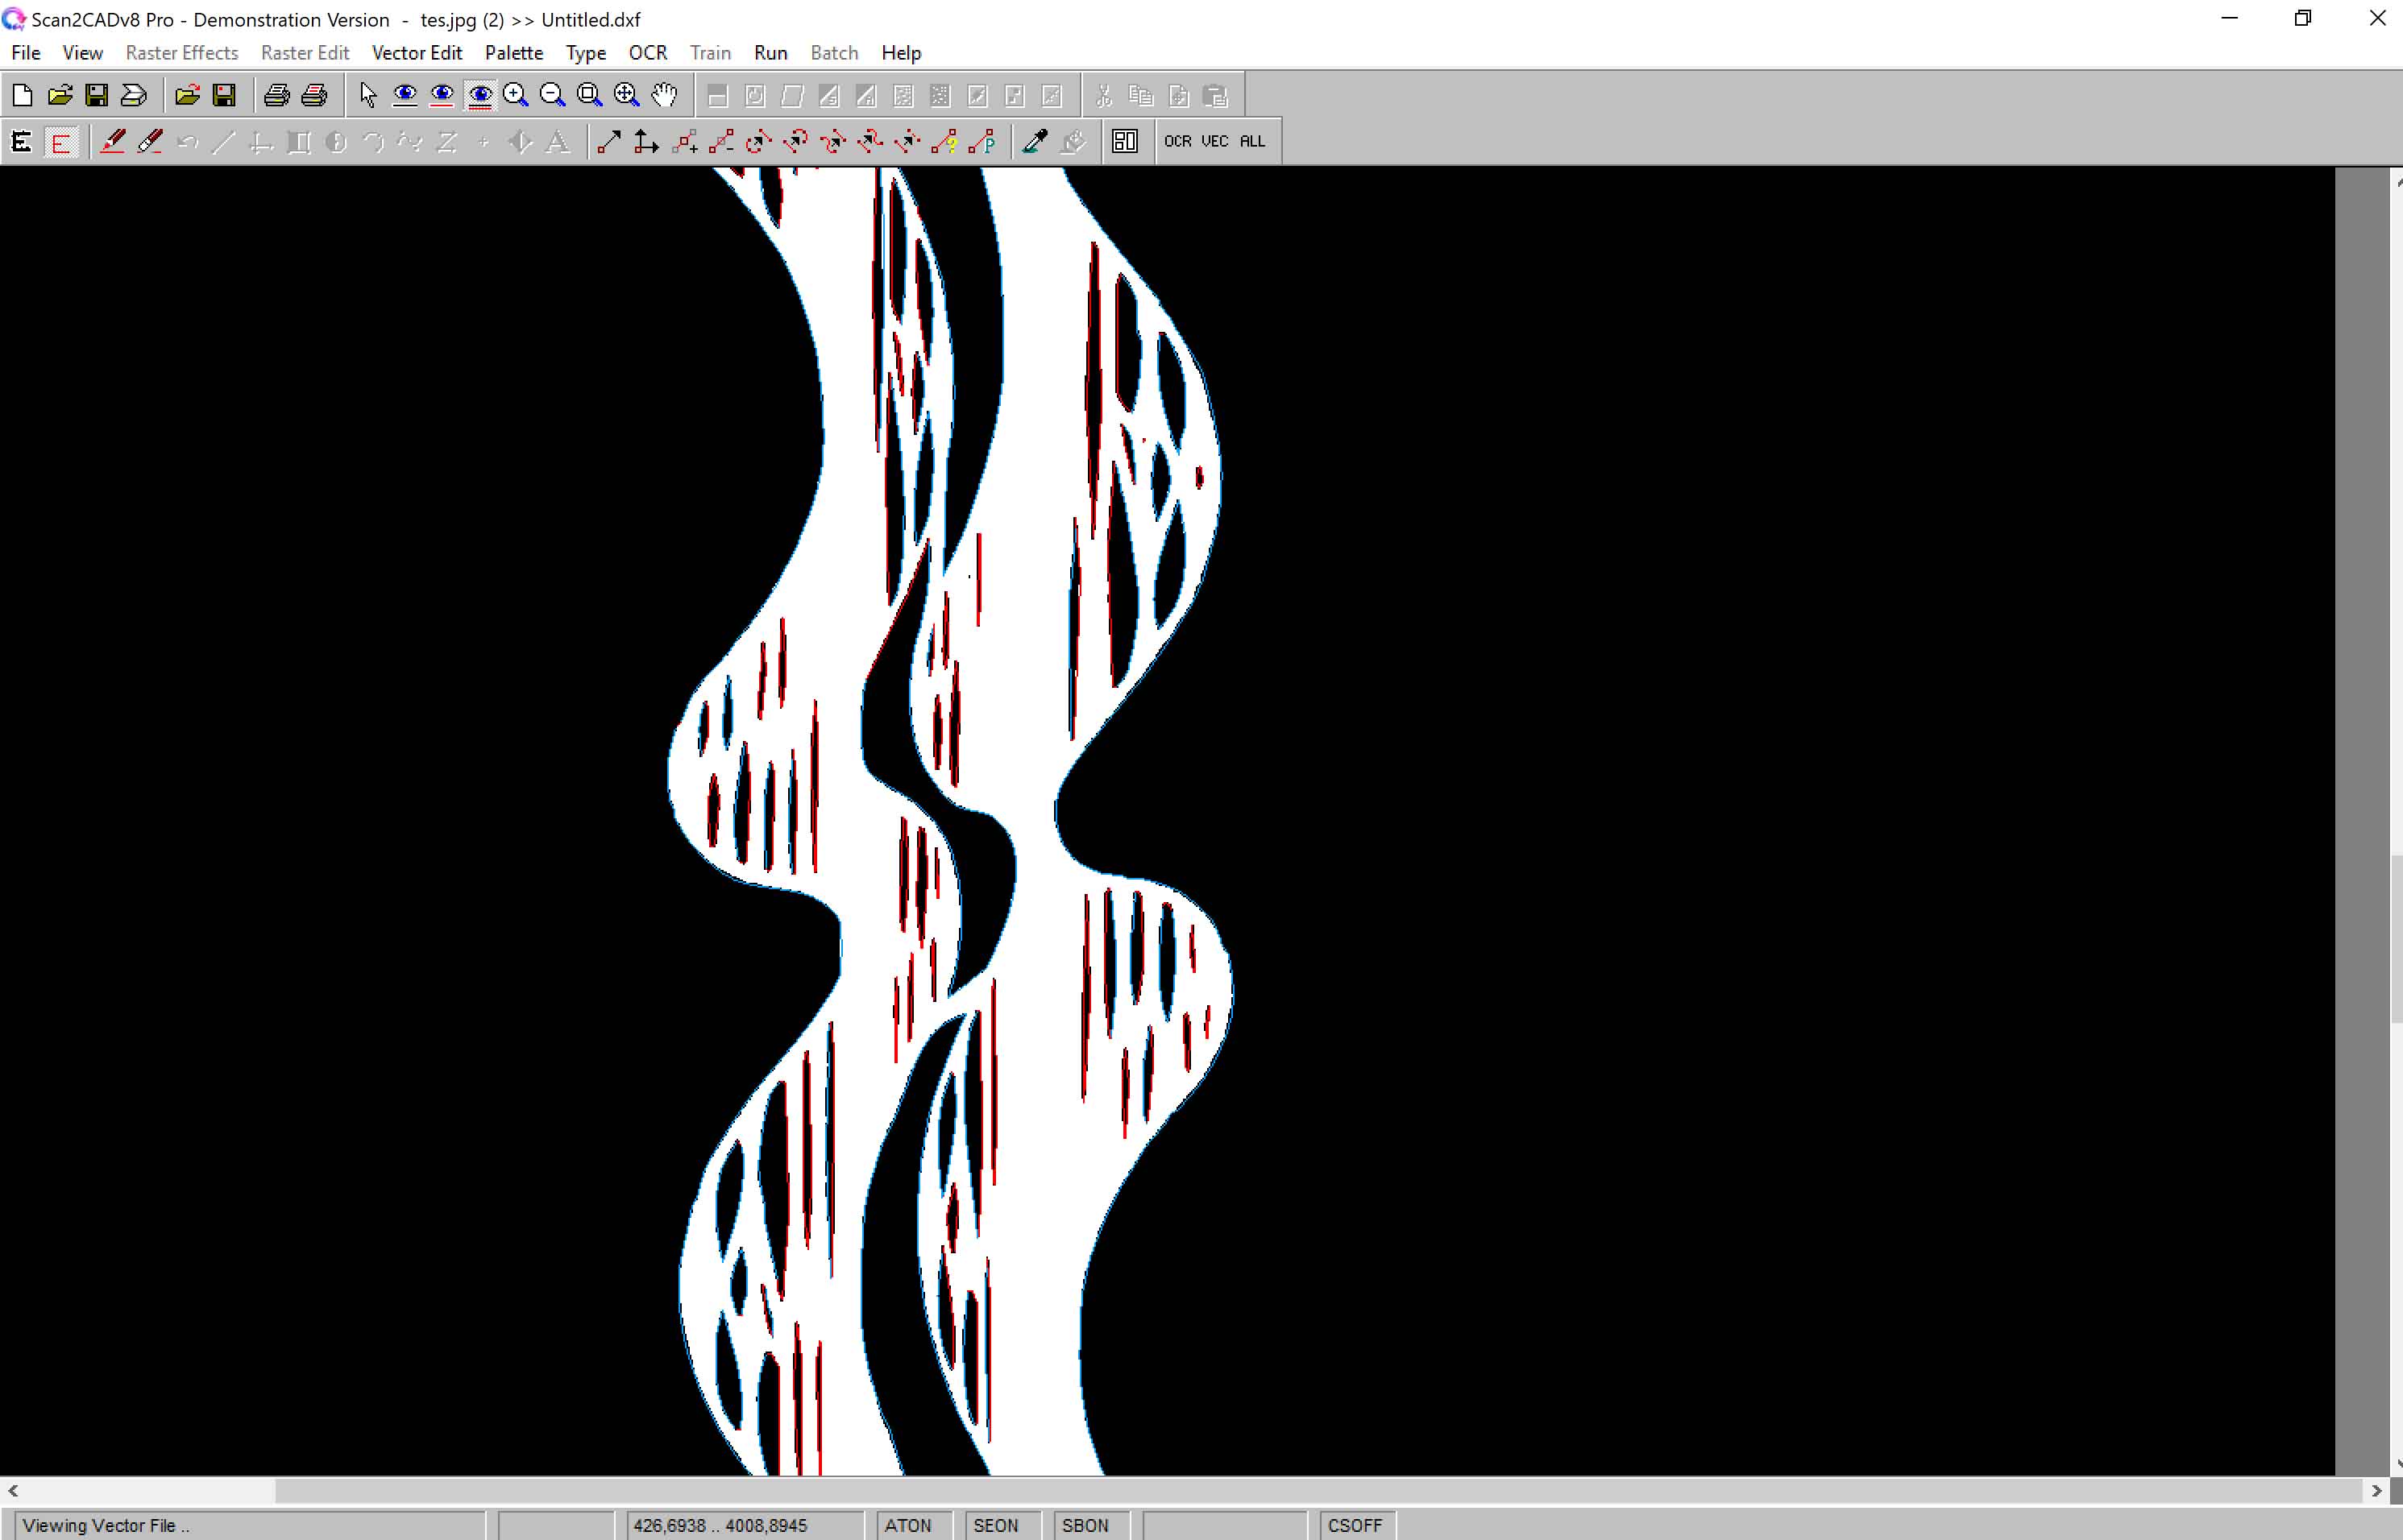Open the Palette menu
Screen dimensions: 2403x1540
pos(514,53)
